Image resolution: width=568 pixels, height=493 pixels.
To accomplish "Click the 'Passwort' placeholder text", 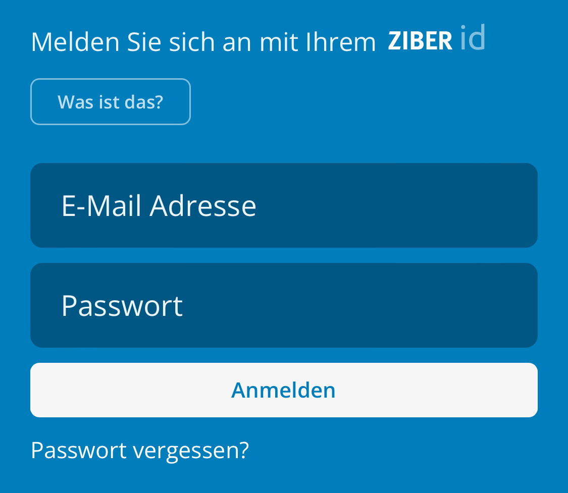I will (x=122, y=306).
